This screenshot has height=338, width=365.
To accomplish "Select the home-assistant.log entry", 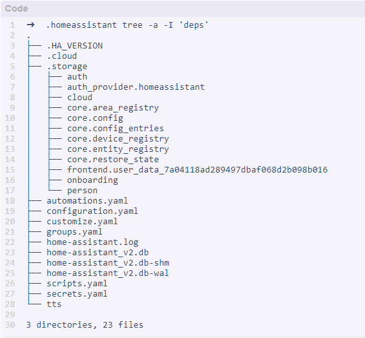I will pos(92,242).
